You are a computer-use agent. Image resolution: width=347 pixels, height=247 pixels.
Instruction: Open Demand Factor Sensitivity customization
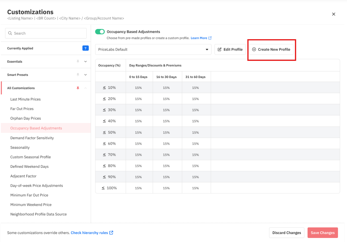(32, 138)
